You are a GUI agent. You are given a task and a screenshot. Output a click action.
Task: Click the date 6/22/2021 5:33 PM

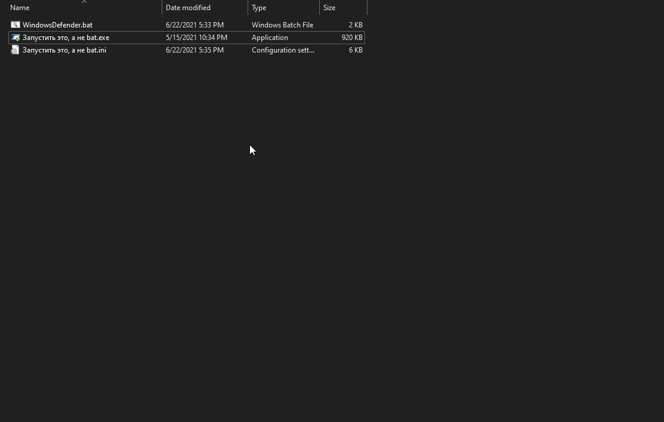coord(195,25)
